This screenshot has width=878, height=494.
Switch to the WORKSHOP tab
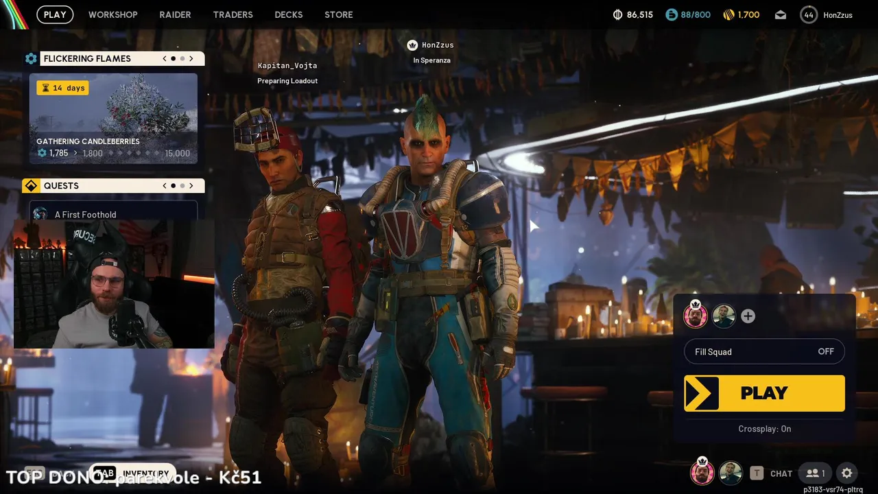click(x=112, y=14)
